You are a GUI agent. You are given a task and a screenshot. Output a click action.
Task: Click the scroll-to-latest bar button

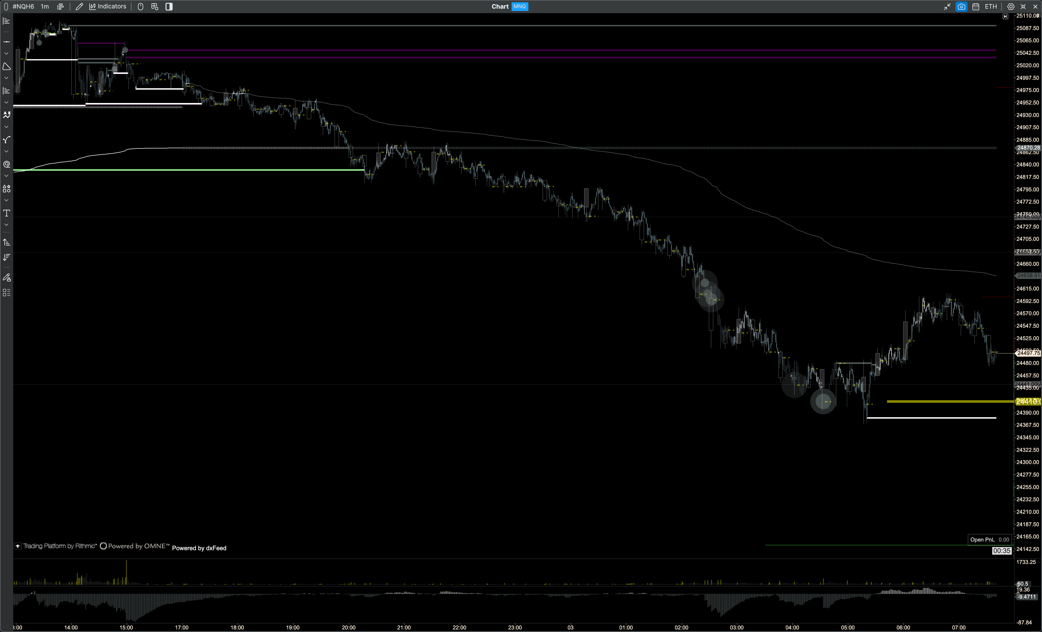[x=1005, y=17]
